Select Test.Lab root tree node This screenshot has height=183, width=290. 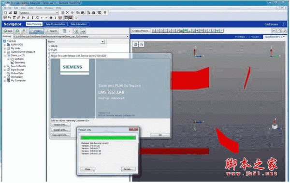pos(12,41)
